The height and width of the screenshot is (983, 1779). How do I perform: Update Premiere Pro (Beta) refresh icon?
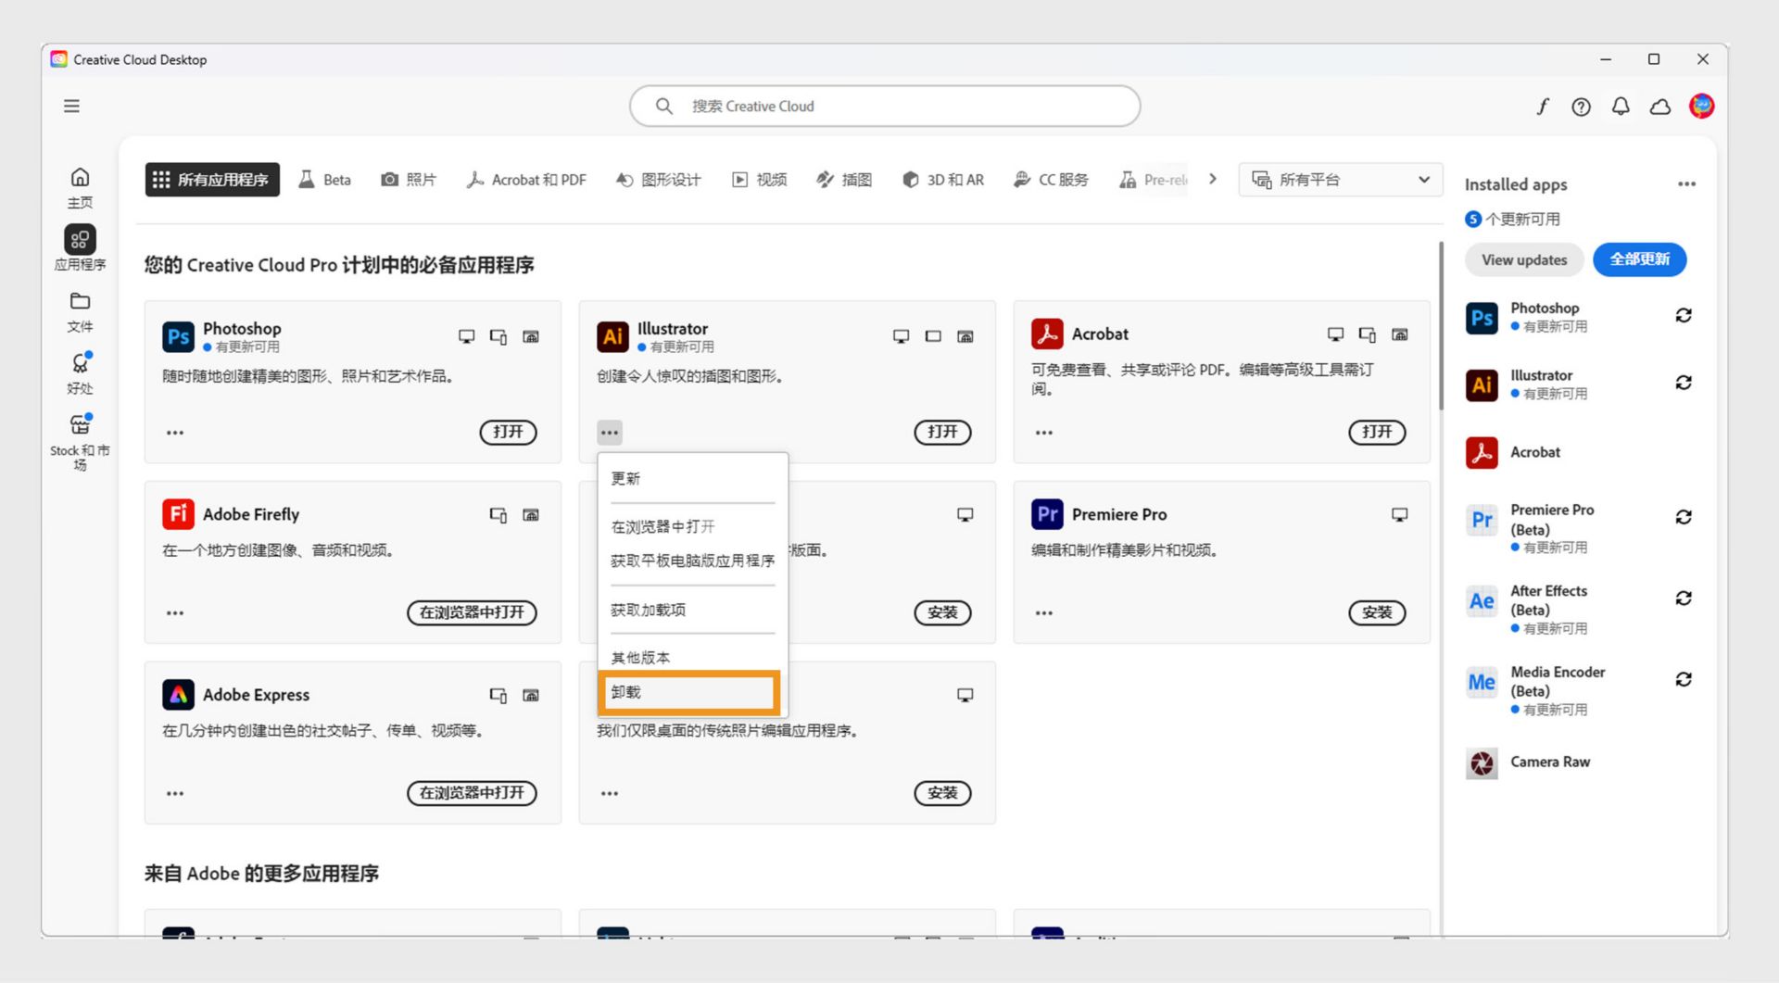coord(1684,517)
